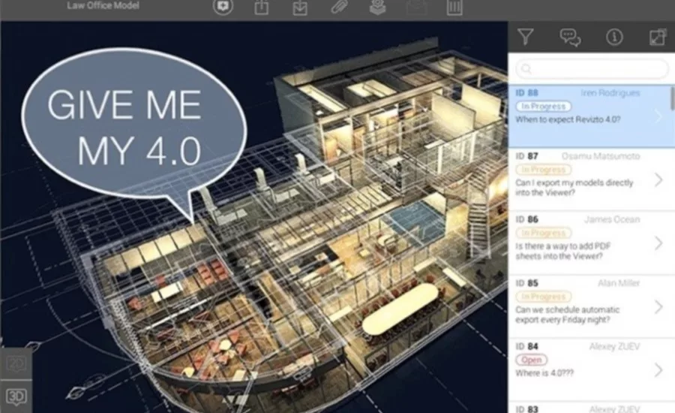This screenshot has height=413, width=675.
Task: Open the issue filter funnel icon
Action: (526, 37)
